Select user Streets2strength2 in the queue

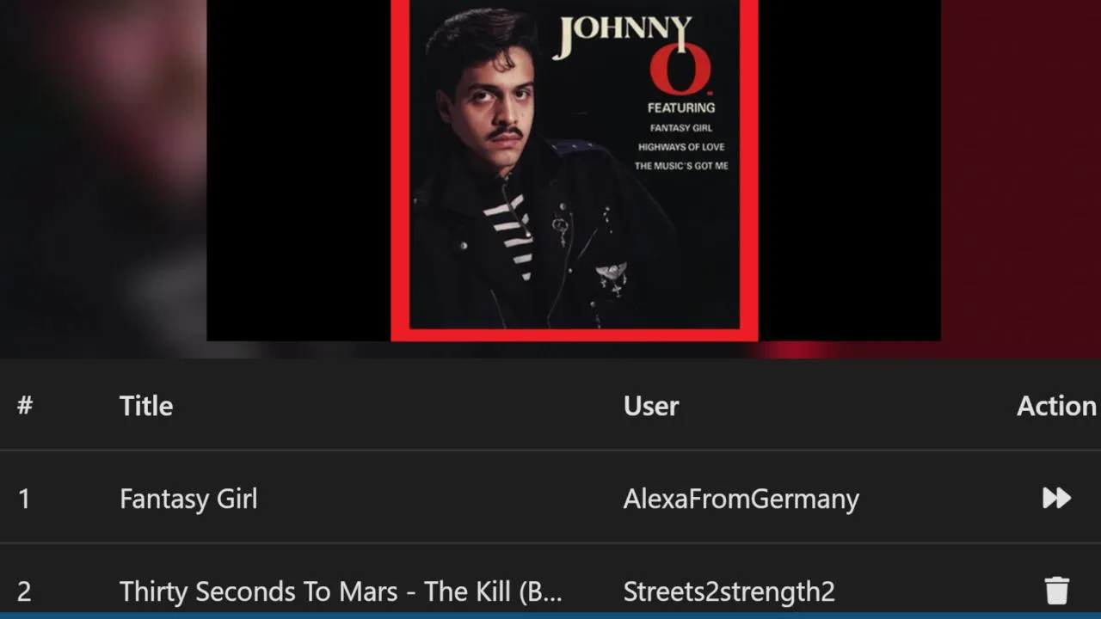(x=729, y=591)
